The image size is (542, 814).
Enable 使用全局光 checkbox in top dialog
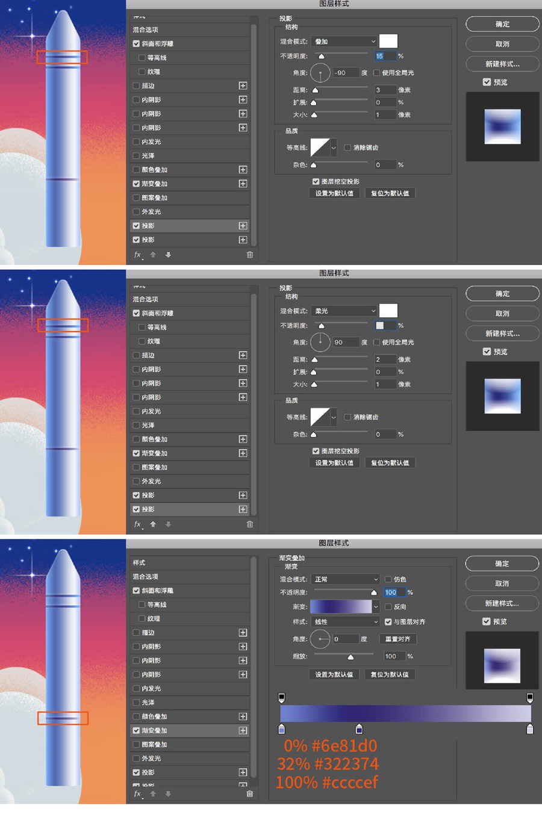[x=376, y=73]
